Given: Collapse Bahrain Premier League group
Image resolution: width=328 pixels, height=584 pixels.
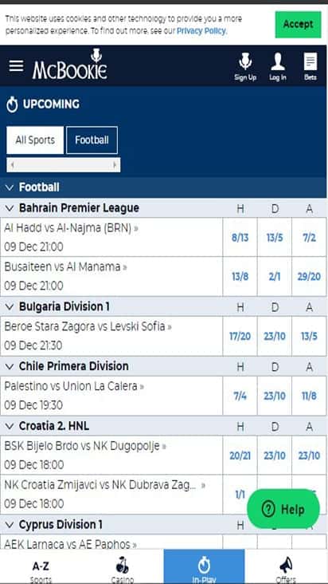Looking at the screenshot, I should [x=10, y=208].
